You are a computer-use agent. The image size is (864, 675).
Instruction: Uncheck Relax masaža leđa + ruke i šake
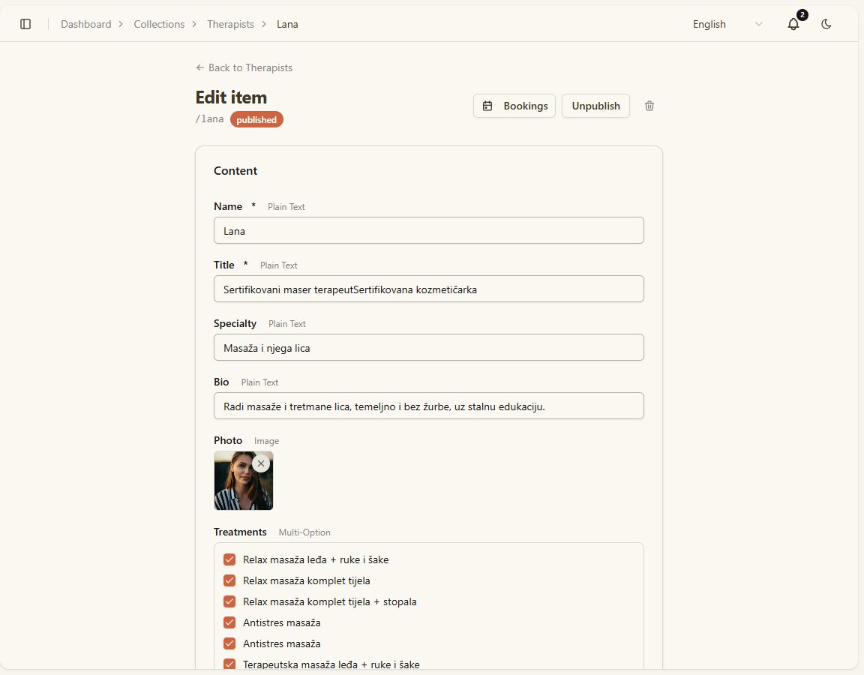point(229,559)
